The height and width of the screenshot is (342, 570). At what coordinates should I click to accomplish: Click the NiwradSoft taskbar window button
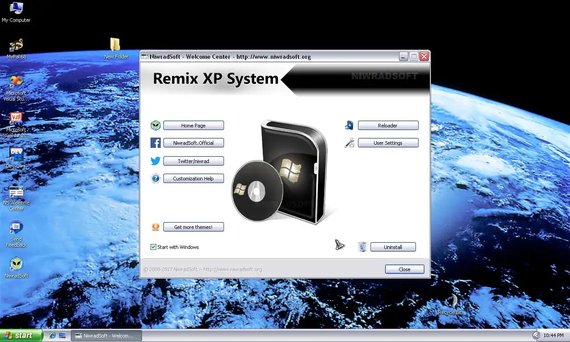pos(106,336)
